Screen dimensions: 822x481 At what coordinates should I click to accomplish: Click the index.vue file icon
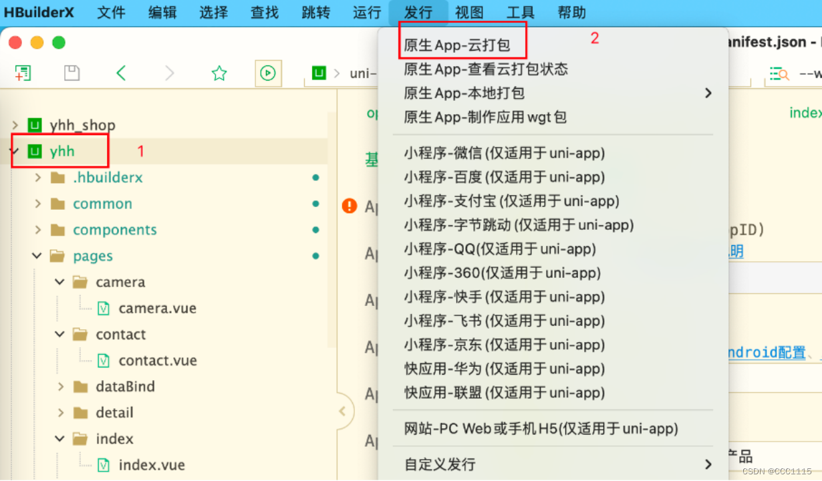tap(104, 464)
